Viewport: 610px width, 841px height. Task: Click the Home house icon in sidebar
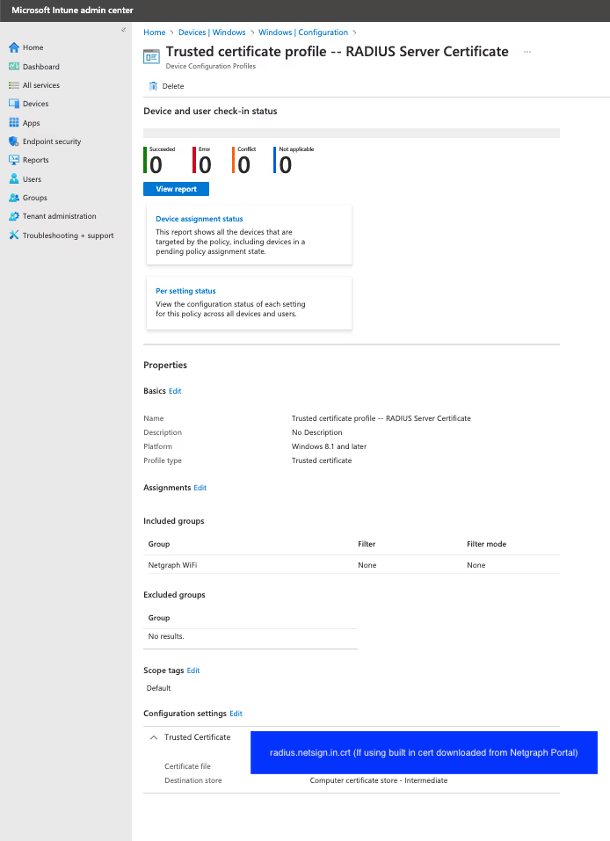[14, 47]
